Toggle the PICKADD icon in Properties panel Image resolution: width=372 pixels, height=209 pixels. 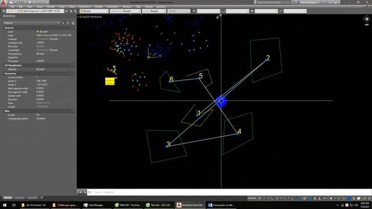click(x=63, y=23)
